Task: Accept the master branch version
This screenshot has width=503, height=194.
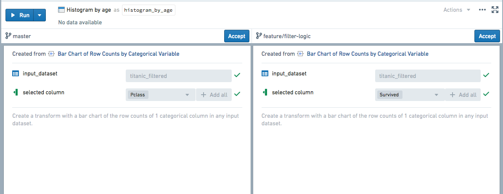Action: (237, 36)
